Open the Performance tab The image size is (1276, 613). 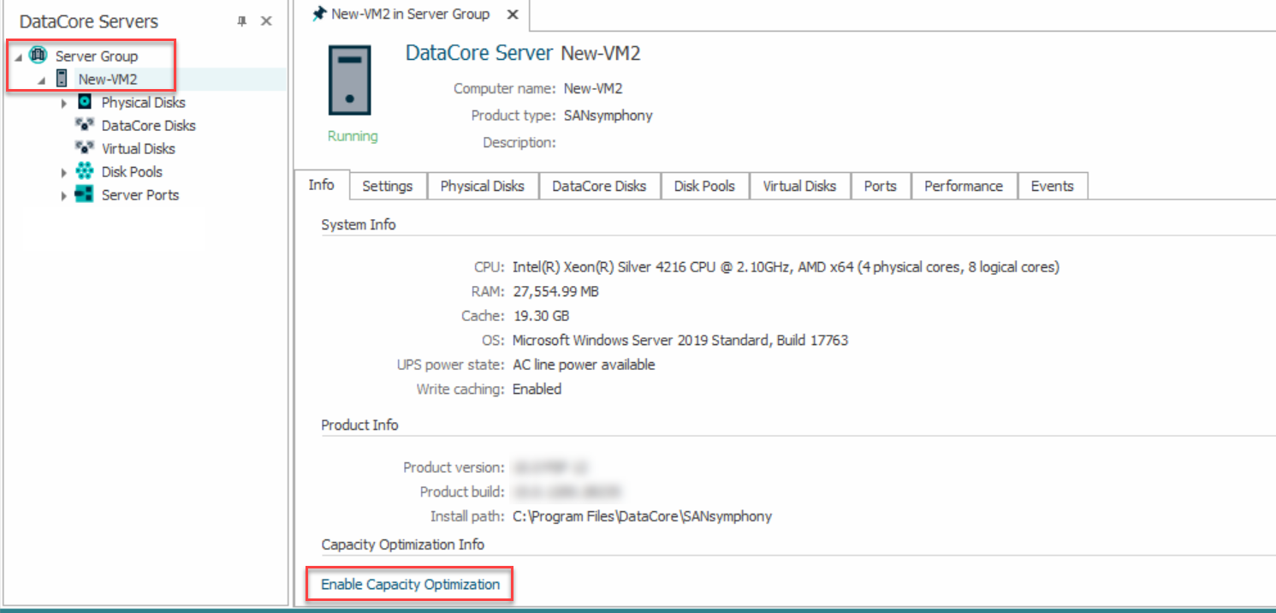964,185
